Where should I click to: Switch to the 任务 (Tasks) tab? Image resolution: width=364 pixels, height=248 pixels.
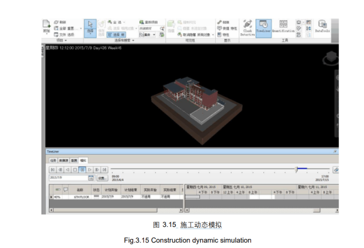pyautogui.click(x=53, y=160)
